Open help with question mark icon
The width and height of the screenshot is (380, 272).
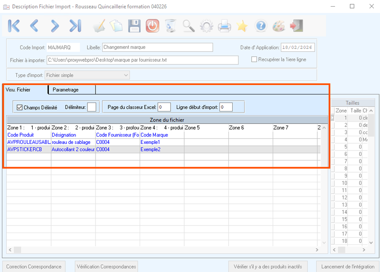click(x=261, y=26)
